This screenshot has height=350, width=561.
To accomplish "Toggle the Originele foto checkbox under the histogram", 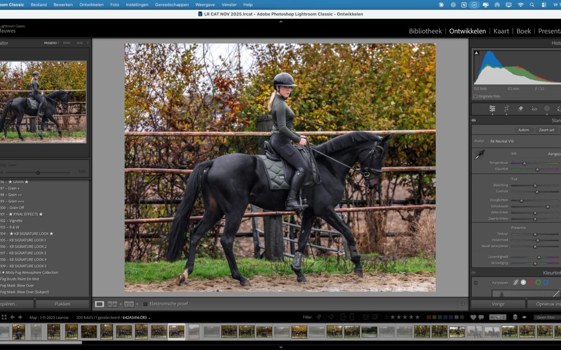I will pyautogui.click(x=476, y=96).
